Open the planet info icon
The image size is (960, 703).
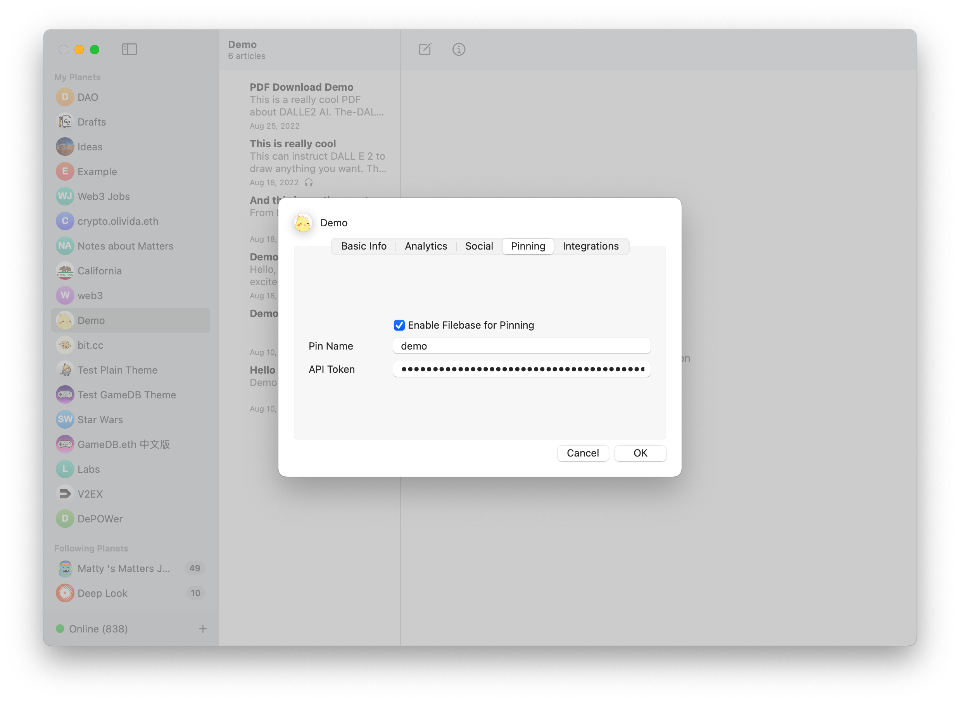(459, 49)
